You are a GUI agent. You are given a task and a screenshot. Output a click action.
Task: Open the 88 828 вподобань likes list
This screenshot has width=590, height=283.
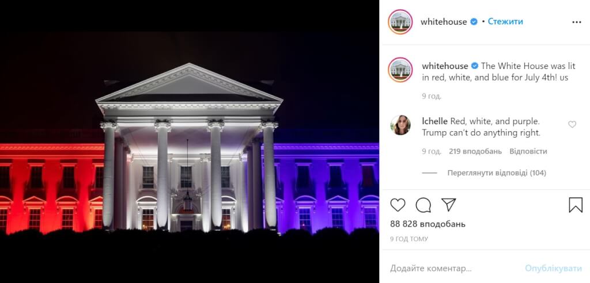click(428, 224)
